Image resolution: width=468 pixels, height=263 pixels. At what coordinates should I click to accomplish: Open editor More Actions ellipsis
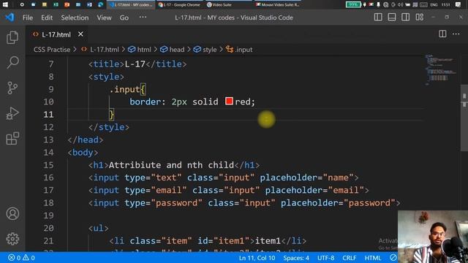(456, 34)
